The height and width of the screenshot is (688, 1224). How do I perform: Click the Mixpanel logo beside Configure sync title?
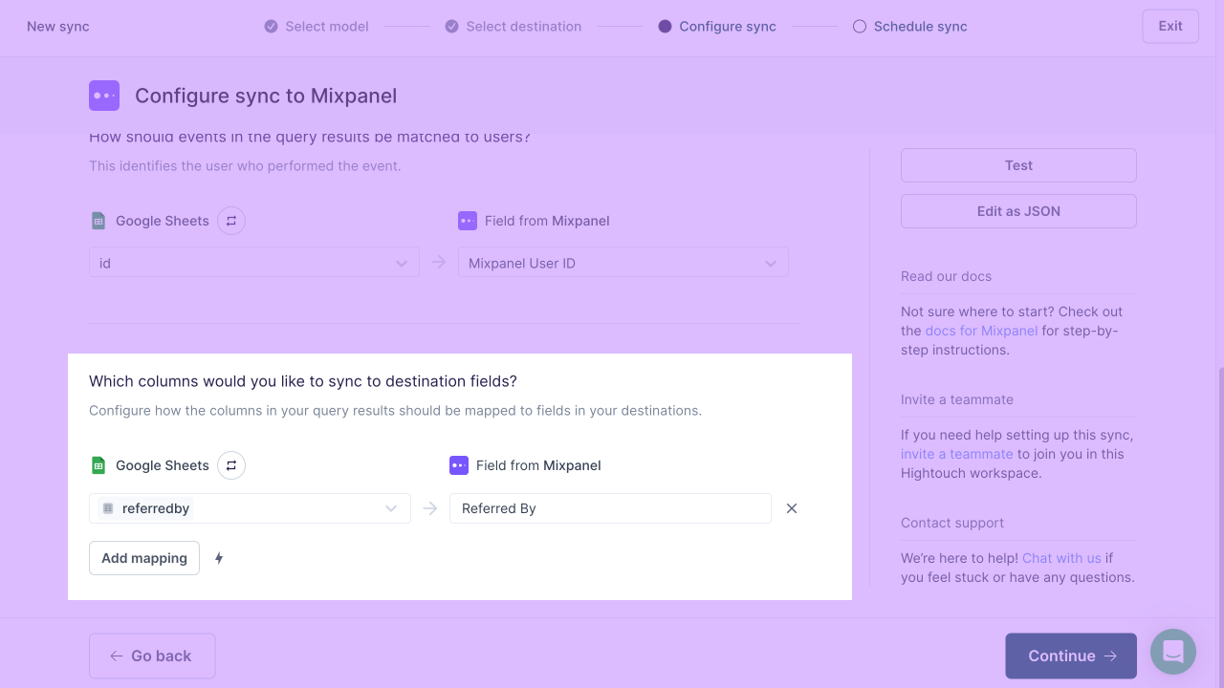[x=104, y=96]
